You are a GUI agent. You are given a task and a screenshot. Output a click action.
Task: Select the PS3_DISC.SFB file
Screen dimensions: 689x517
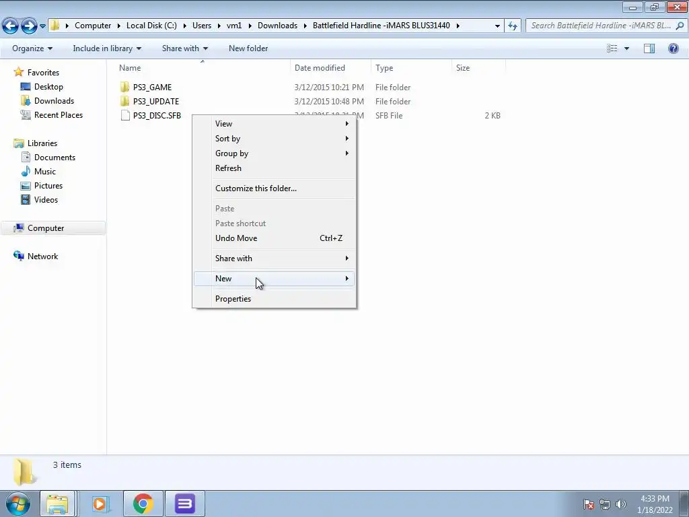click(x=157, y=116)
